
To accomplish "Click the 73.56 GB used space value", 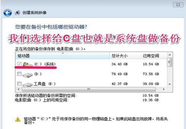I will [x=151, y=74].
